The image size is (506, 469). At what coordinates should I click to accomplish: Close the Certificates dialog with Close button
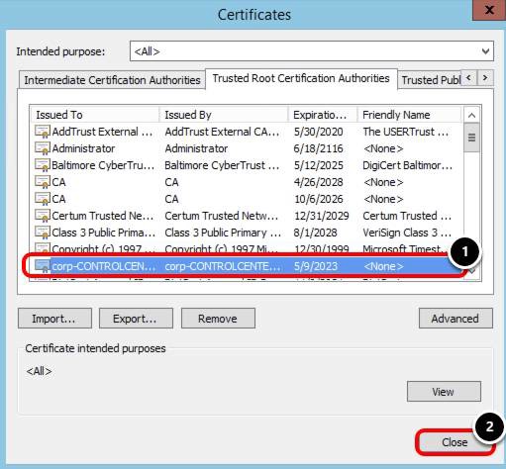click(x=455, y=442)
